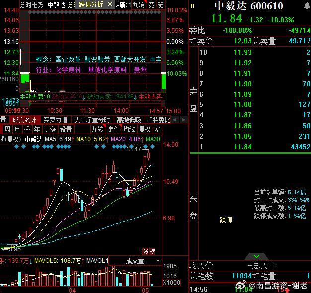Screen dimensions: 311x293
Task: Toggle the 九转 indicator on K-line
Action: pos(97,129)
